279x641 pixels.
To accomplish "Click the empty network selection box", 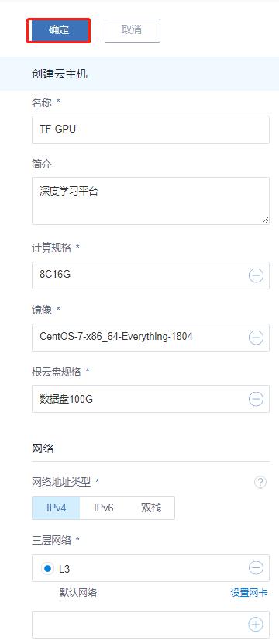I will click(150, 625).
